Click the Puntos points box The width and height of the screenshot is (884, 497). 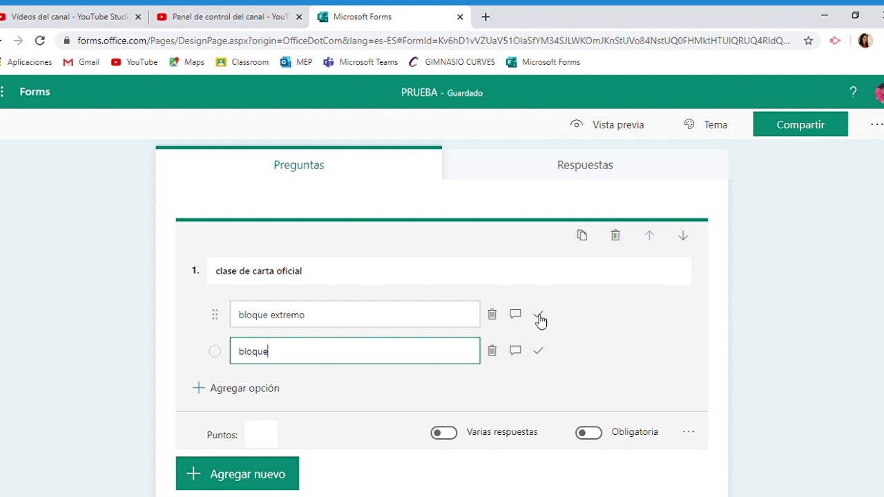click(261, 434)
